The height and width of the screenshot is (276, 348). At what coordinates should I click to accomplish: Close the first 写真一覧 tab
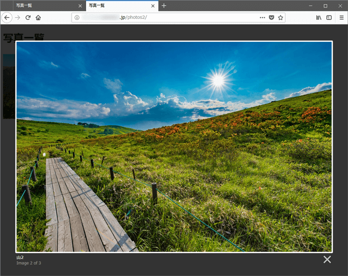(x=81, y=6)
